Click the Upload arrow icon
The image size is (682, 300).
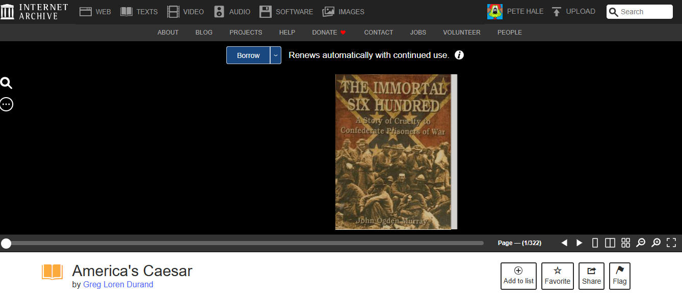pyautogui.click(x=557, y=12)
